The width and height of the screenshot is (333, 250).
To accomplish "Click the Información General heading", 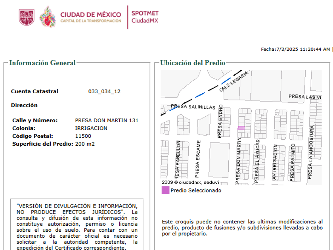I will pyautogui.click(x=42, y=63).
